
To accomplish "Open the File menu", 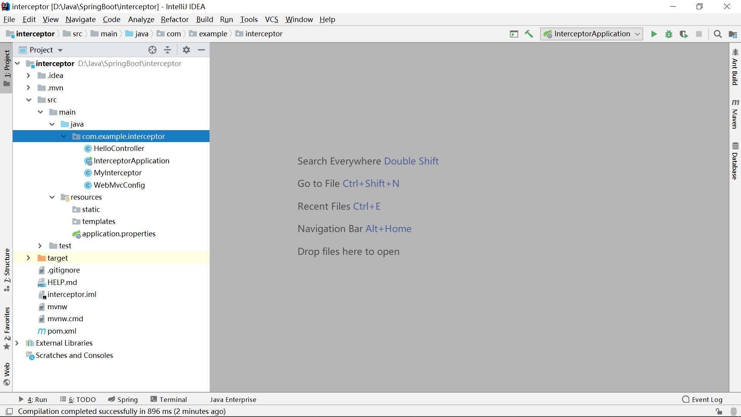I will click(9, 19).
